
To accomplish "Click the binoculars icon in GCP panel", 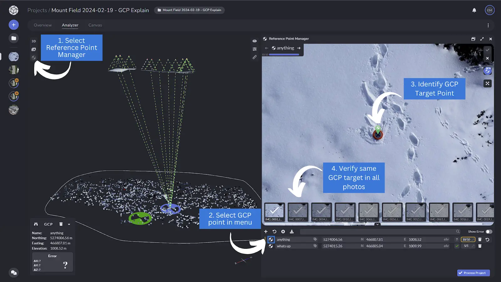I will pyautogui.click(x=36, y=224).
